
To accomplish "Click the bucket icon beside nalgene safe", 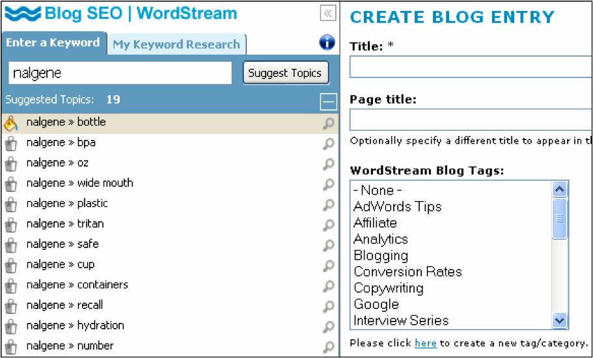I will pyautogui.click(x=11, y=246).
